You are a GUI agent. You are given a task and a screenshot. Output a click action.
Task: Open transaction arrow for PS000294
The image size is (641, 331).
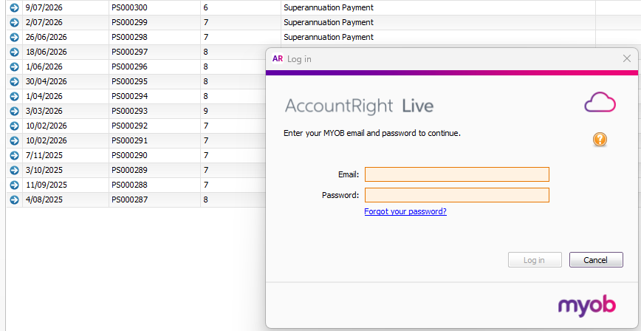[x=14, y=96]
